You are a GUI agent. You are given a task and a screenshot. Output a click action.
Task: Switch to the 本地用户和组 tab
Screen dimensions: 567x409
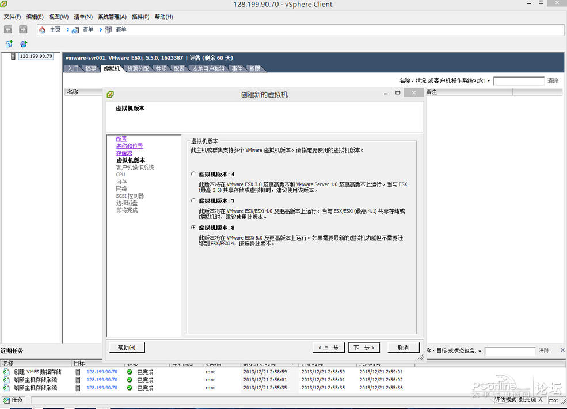(208, 68)
